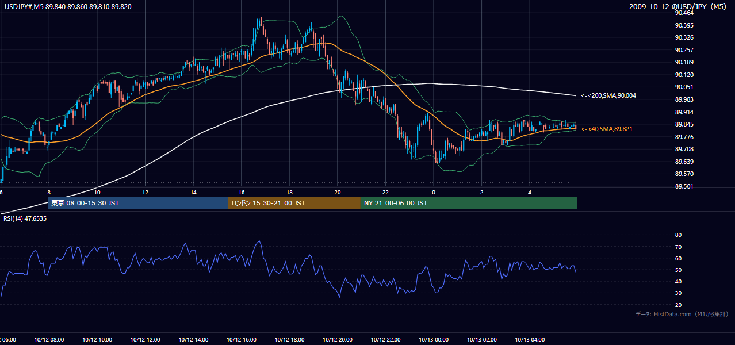This screenshot has height=345, width=735.
Task: Click price axis value 90.189
Action: (x=686, y=62)
